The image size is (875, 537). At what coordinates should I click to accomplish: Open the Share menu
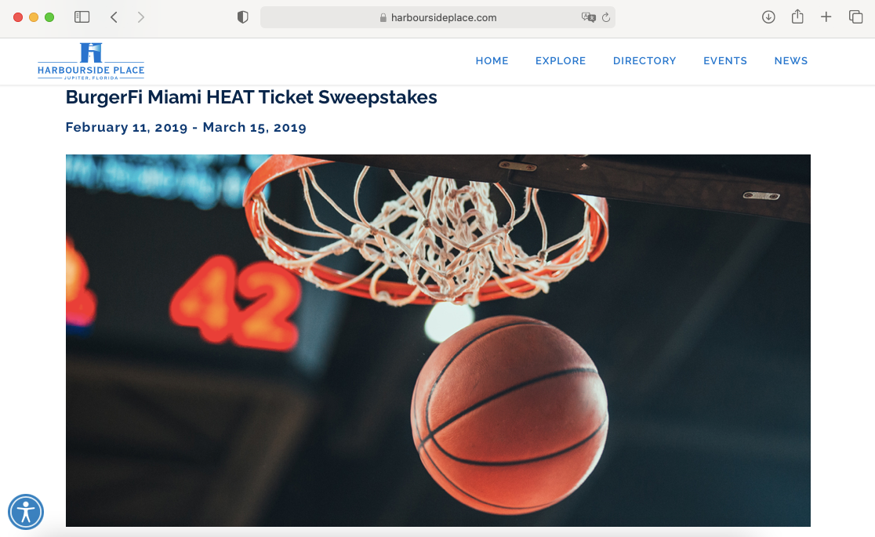click(797, 16)
